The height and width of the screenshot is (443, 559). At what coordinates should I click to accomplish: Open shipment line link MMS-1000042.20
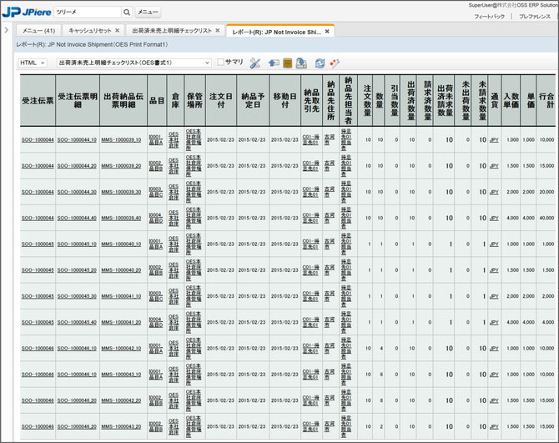pos(121,400)
